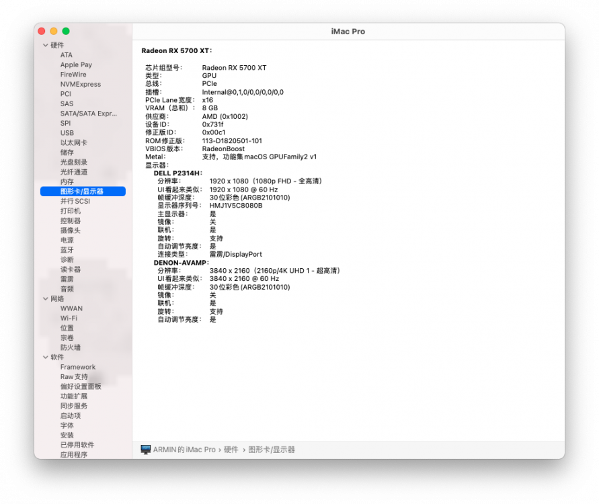Click the DENON-AVAMP display heading
599x504 pixels.
click(x=182, y=263)
